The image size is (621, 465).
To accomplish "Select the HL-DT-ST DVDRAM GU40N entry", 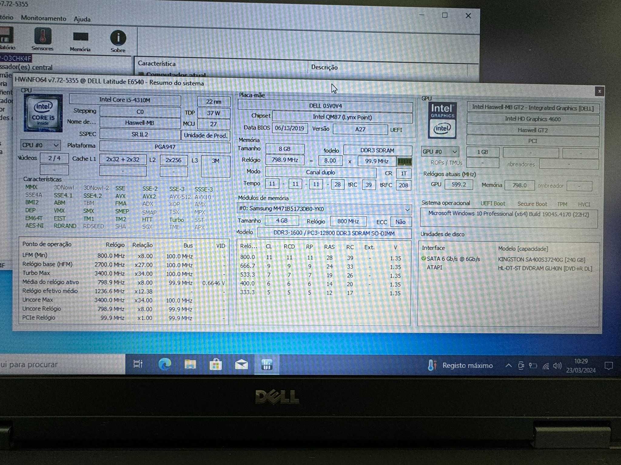I will pyautogui.click(x=545, y=268).
